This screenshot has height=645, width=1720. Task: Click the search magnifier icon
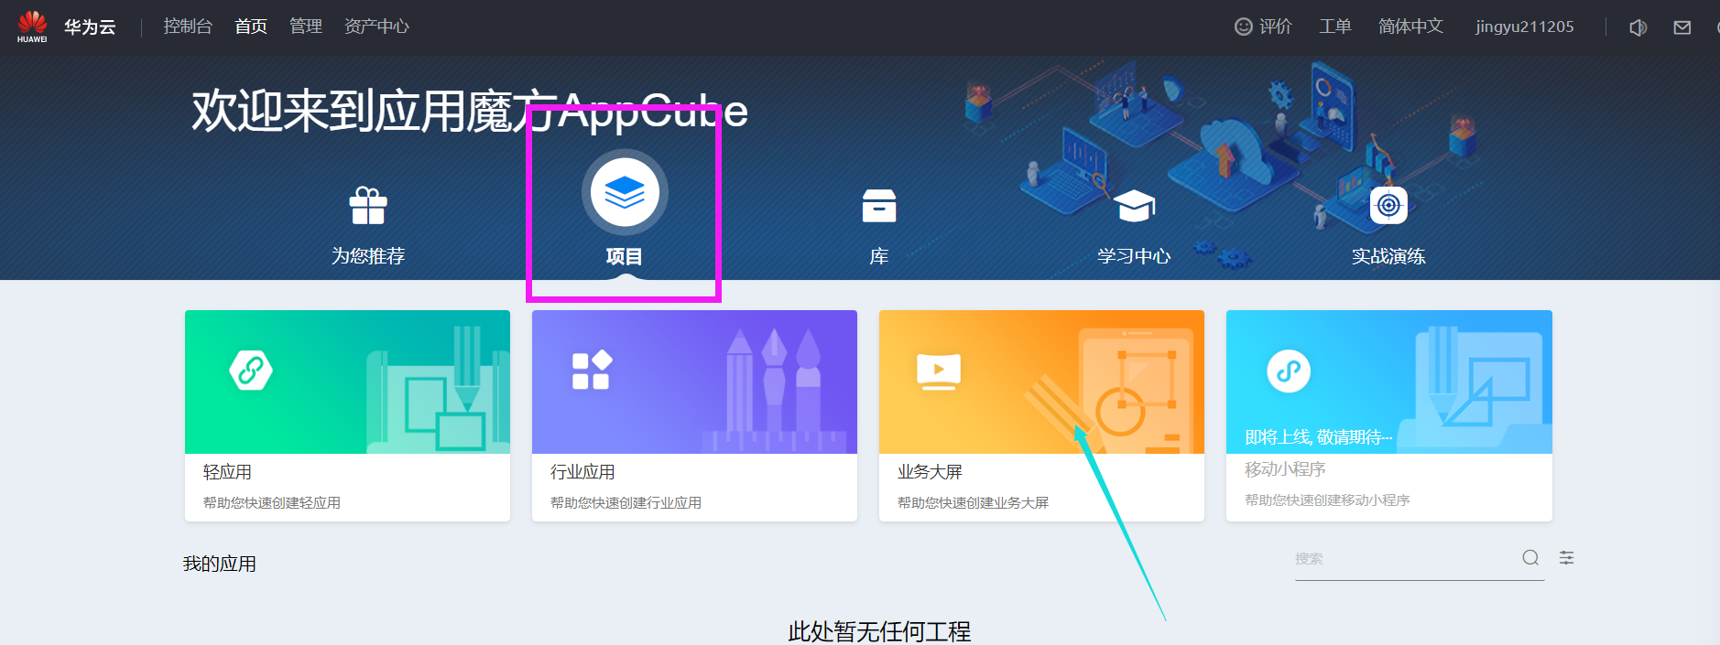[1530, 558]
